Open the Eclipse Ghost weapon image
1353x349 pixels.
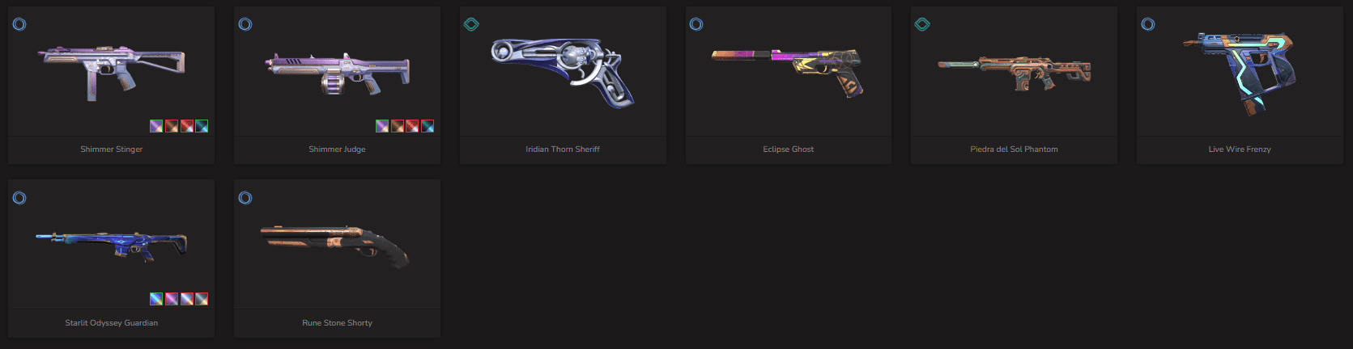coord(789,70)
